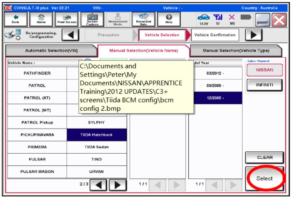291x199 pixels.
Task: Select PATHFINDER in vehicle list
Action: (x=37, y=73)
